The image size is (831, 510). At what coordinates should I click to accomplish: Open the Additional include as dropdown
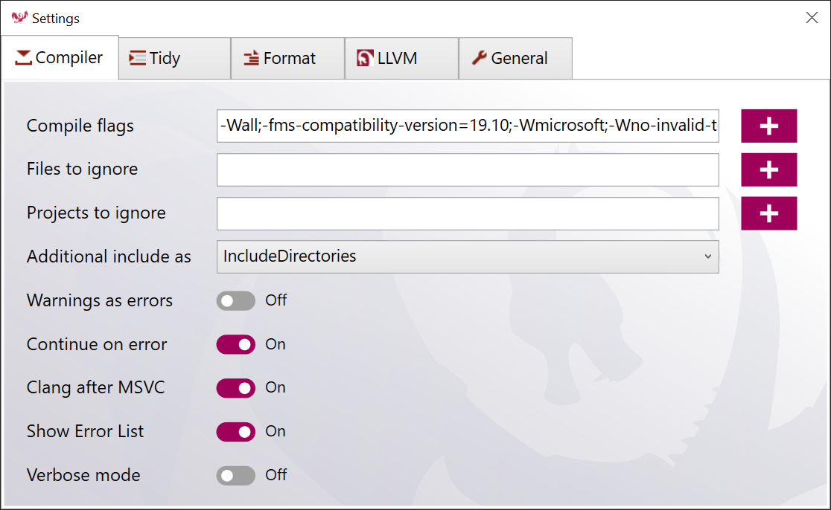(468, 256)
